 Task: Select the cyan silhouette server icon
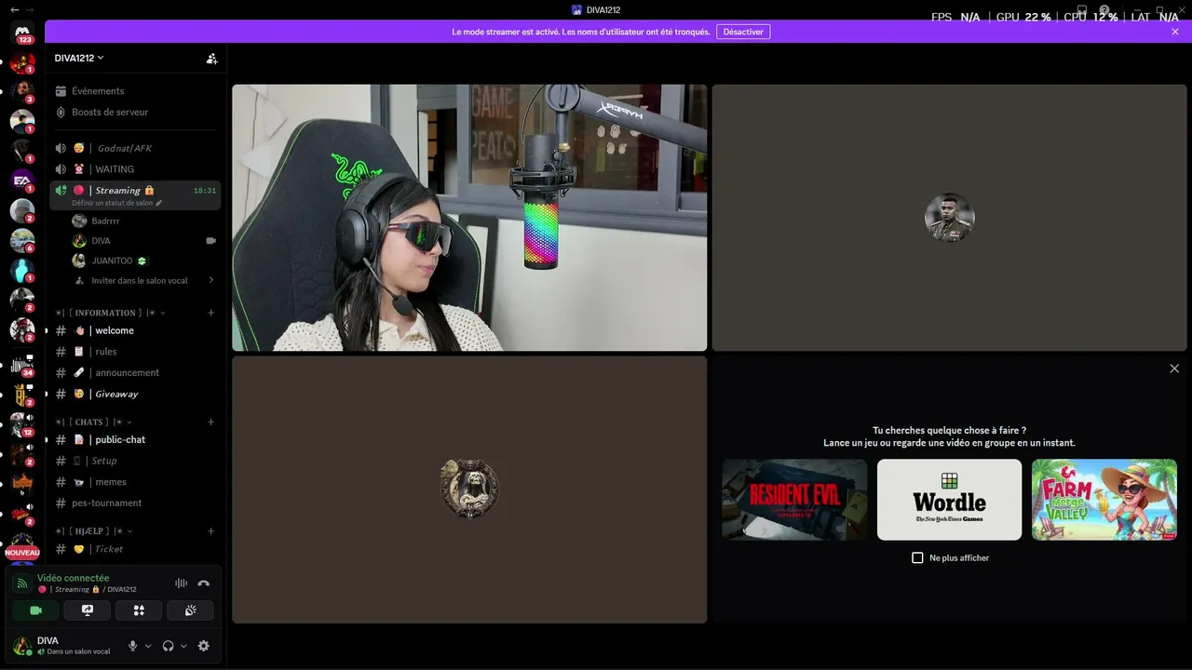22,271
